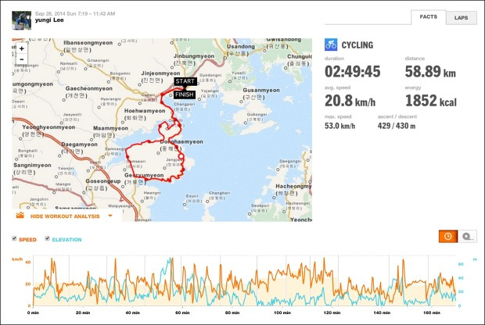Click Maammyeon label on the map
The image size is (485, 325).
(111, 128)
